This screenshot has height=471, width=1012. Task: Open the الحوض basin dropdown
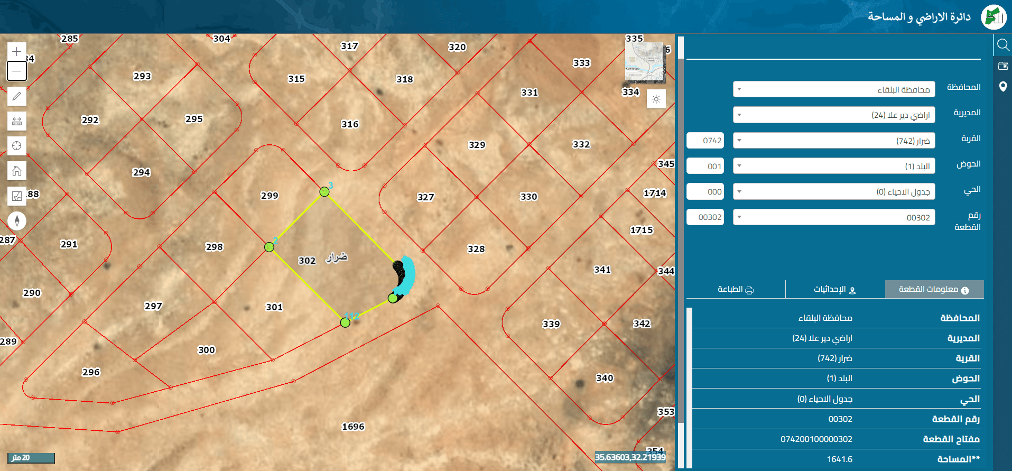834,166
